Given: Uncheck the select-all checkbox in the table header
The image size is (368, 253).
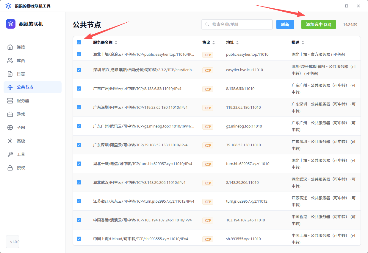Looking at the screenshot, I should pyautogui.click(x=79, y=42).
